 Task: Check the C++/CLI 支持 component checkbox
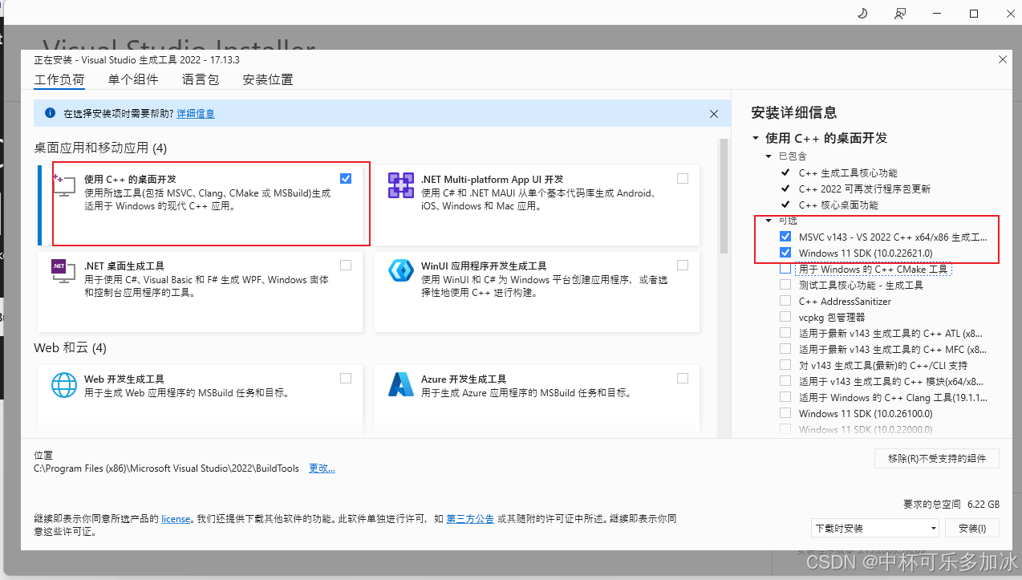tap(785, 365)
